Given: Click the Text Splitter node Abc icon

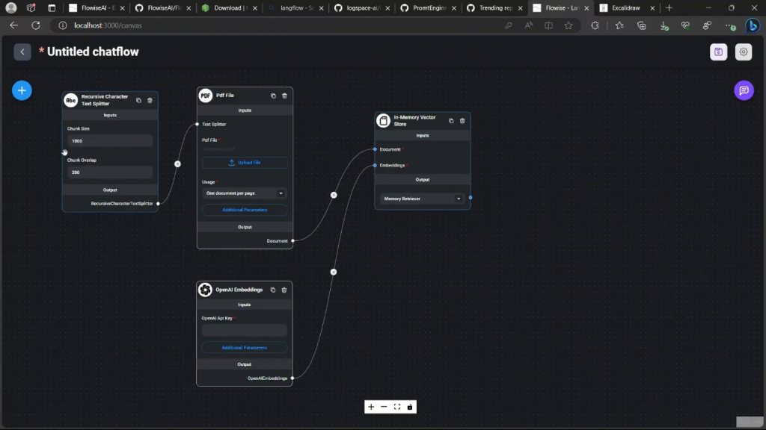Looking at the screenshot, I should 71,100.
